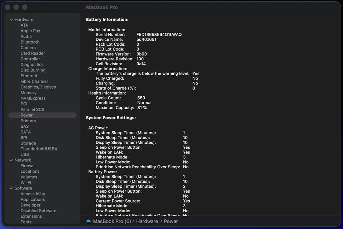Select Apple Pay in the sidebar
Screen dimensions: 343x229
pos(30,31)
